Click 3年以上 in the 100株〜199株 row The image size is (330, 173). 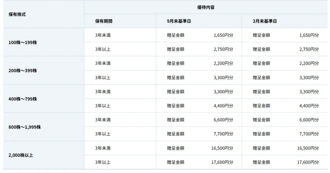pos(103,49)
